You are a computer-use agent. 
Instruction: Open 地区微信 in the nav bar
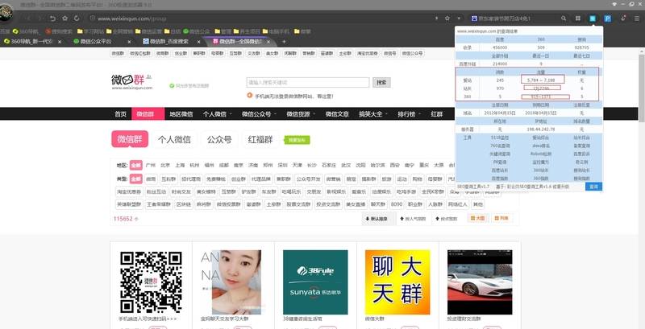(x=181, y=114)
